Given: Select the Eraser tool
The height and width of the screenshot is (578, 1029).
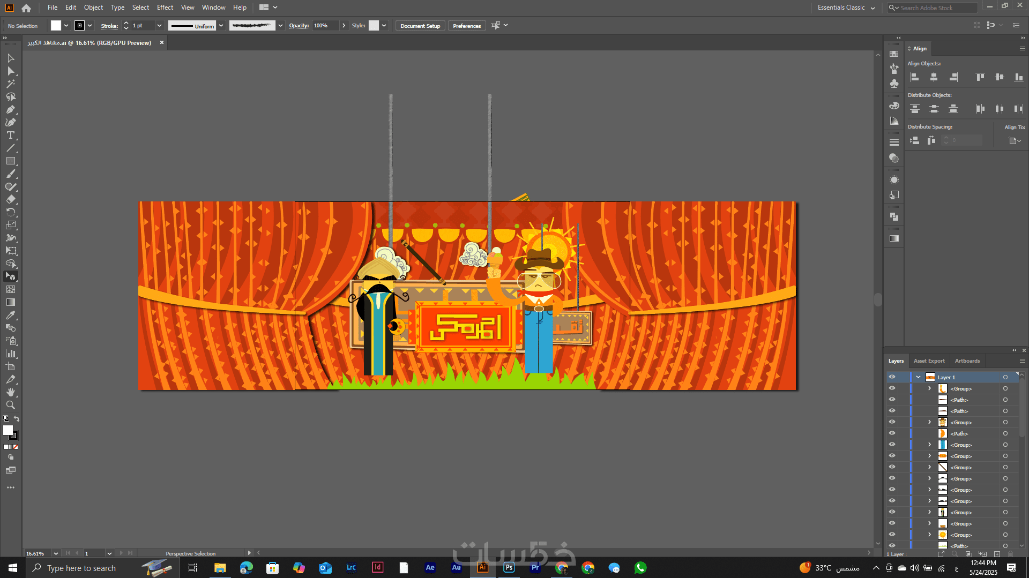Looking at the screenshot, I should click(11, 199).
